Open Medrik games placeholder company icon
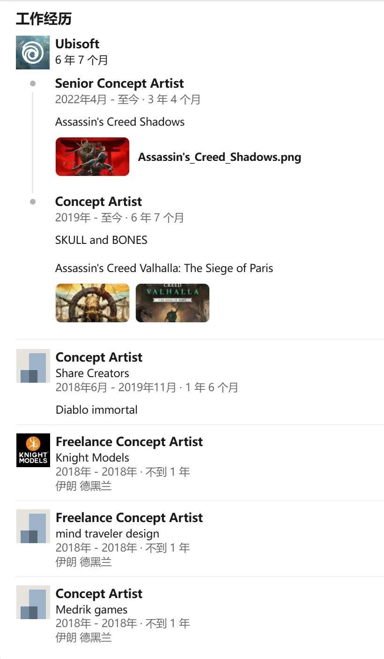The image size is (384, 659). point(33,602)
